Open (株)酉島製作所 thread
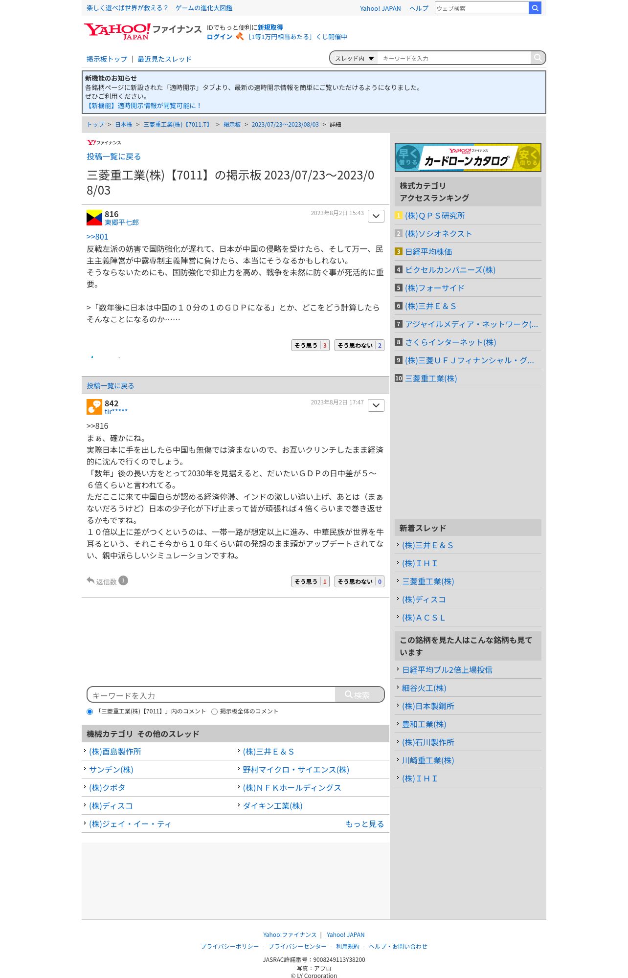Image resolution: width=628 pixels, height=978 pixels. coord(115,752)
